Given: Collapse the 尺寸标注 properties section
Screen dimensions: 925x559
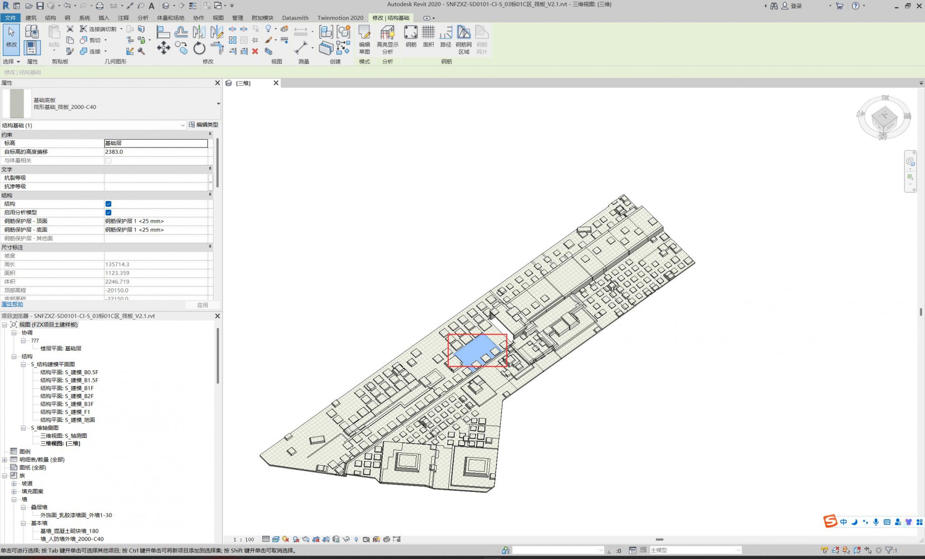Looking at the screenshot, I should 210,247.
